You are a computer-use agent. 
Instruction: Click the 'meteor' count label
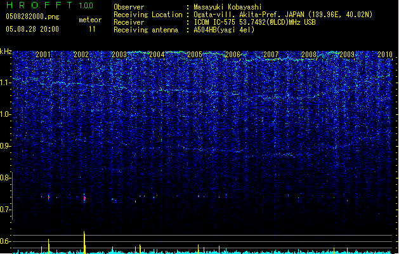(90, 20)
